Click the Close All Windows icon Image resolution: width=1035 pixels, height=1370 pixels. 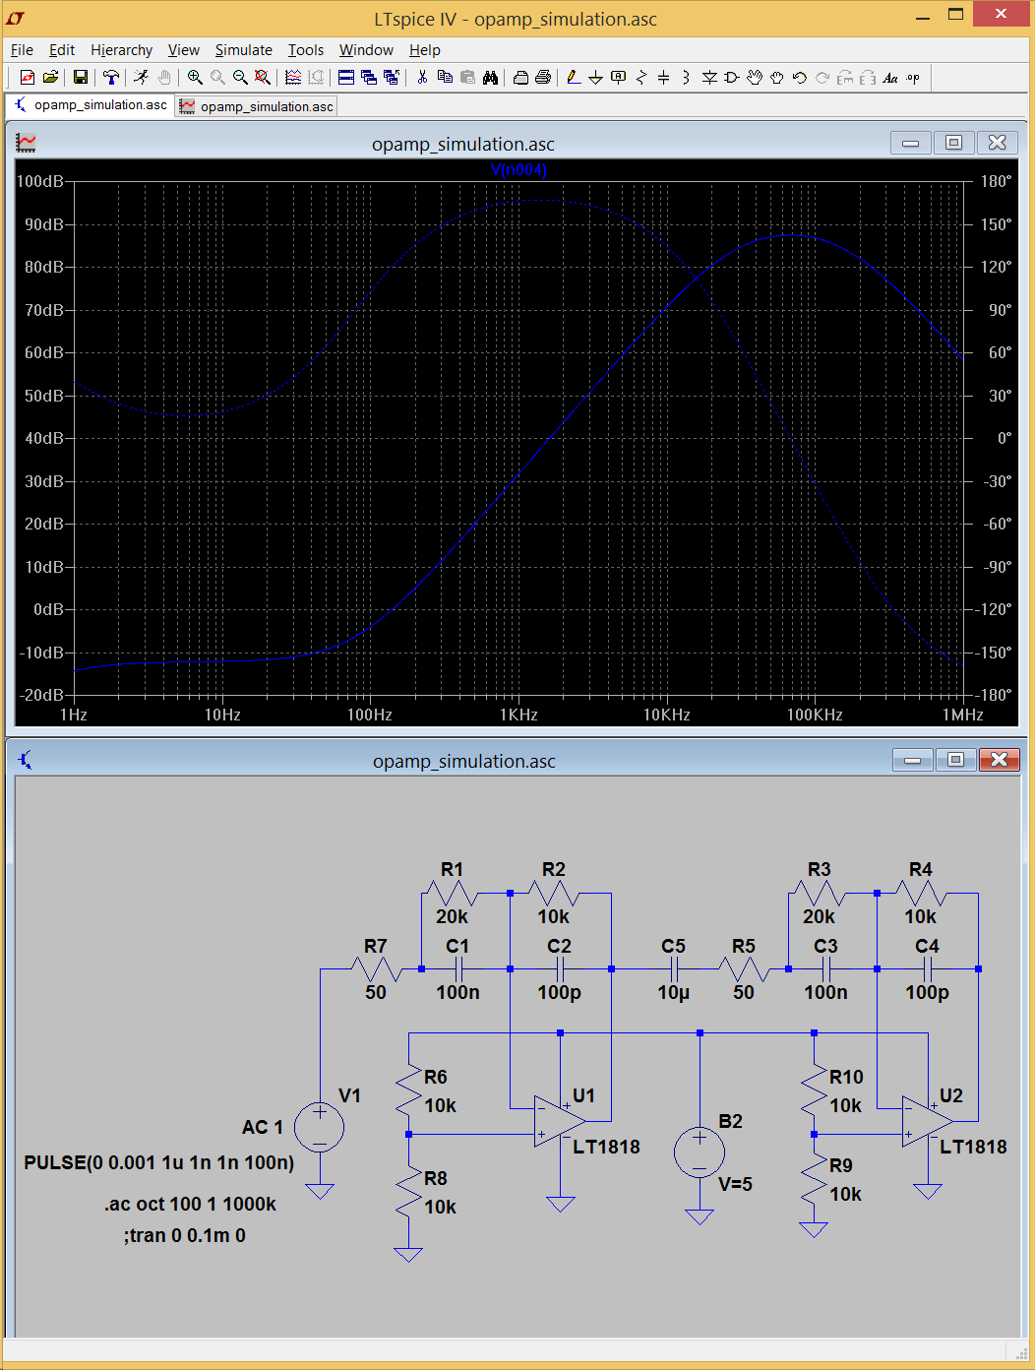pos(392,78)
